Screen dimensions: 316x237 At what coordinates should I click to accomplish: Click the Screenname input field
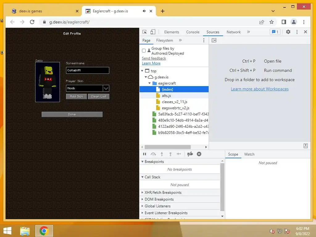pos(87,70)
